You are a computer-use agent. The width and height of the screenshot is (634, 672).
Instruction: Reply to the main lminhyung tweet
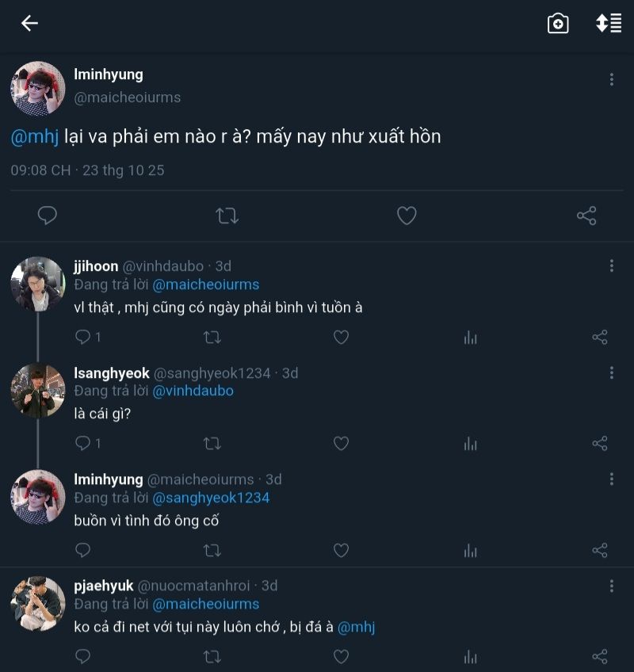[x=48, y=216]
